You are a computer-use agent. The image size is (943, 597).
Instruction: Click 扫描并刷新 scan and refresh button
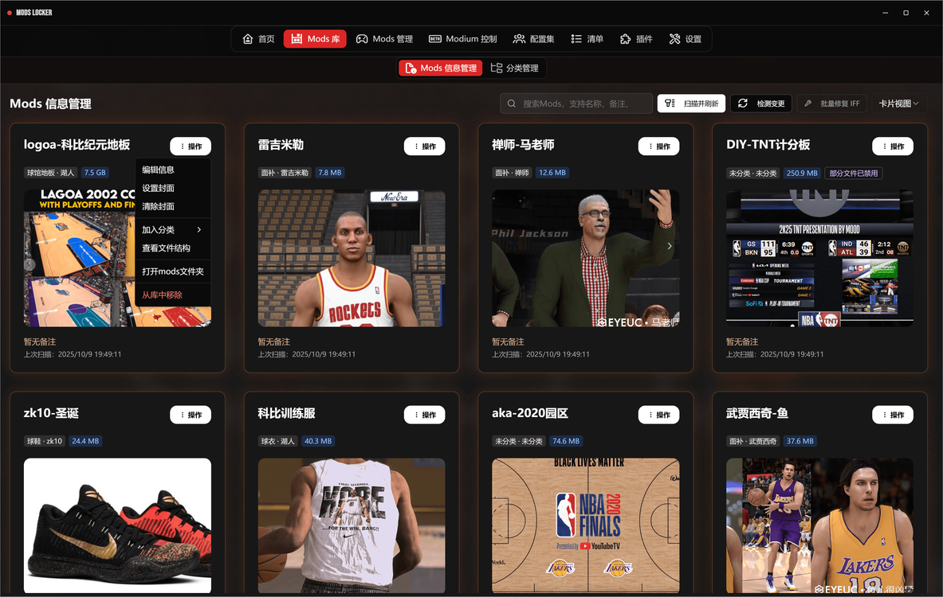(691, 103)
